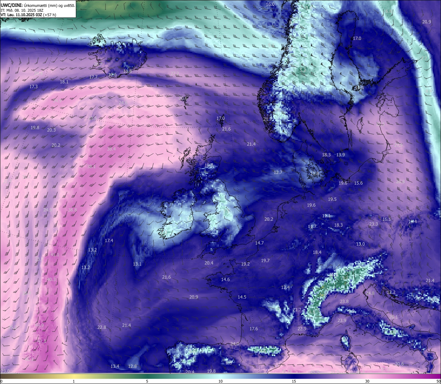This screenshot has height=384, width=441.
Task: Click the 14.6 value over Brittany
Action: pyautogui.click(x=225, y=279)
